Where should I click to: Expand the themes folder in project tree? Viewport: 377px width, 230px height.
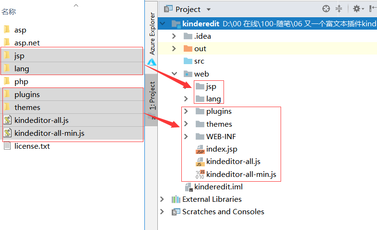[186, 124]
